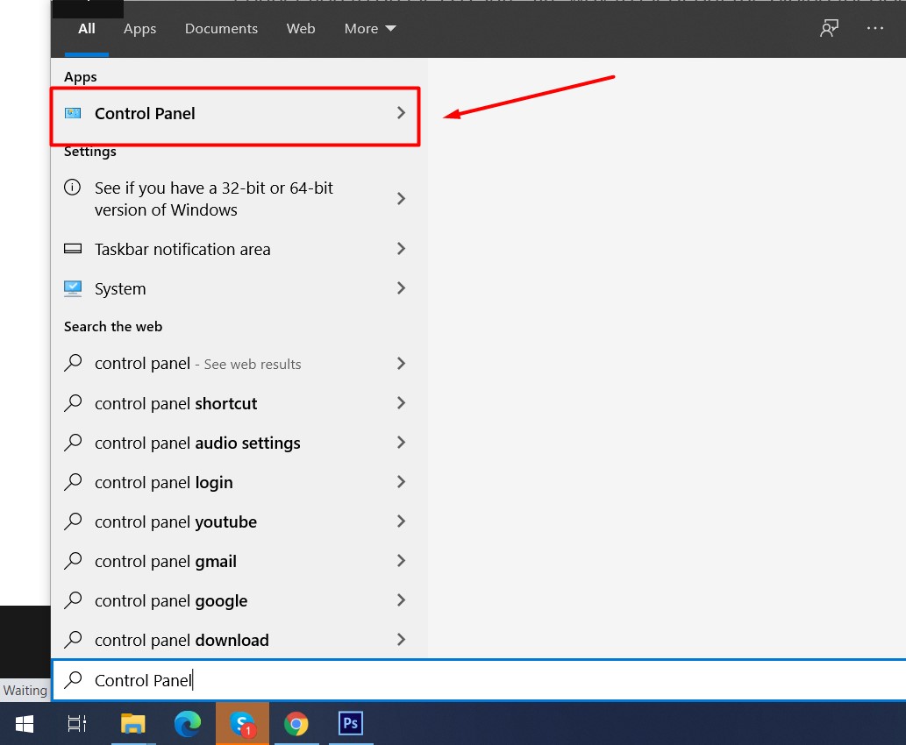Select 'control panel audio settings' web suggestion
The width and height of the screenshot is (906, 745).
click(197, 443)
